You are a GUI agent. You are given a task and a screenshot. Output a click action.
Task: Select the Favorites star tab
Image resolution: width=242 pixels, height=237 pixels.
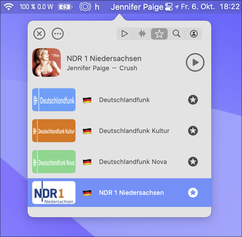click(x=159, y=34)
